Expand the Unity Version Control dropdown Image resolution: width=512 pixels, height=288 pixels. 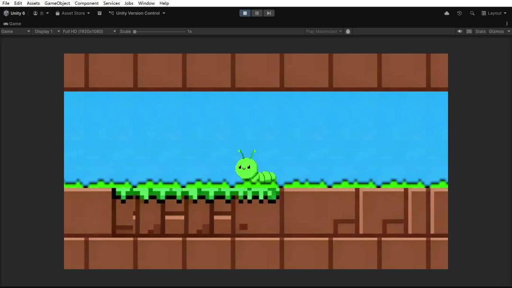pos(137,13)
